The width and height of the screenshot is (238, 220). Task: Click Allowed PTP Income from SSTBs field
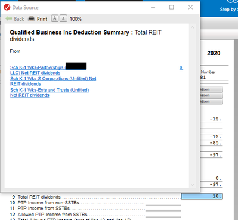coord(163,215)
